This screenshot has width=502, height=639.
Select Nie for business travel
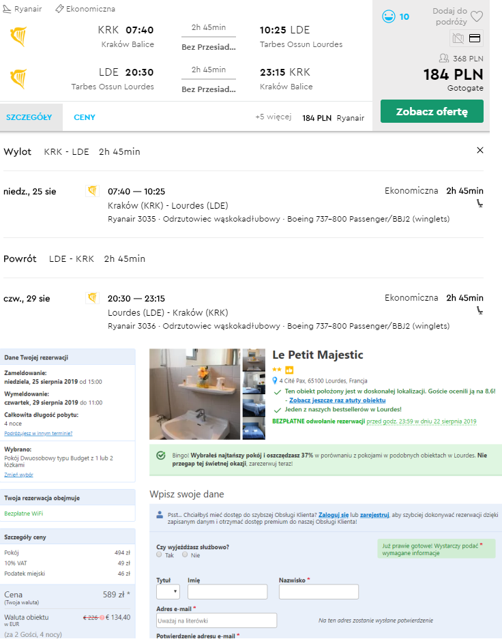(x=185, y=554)
